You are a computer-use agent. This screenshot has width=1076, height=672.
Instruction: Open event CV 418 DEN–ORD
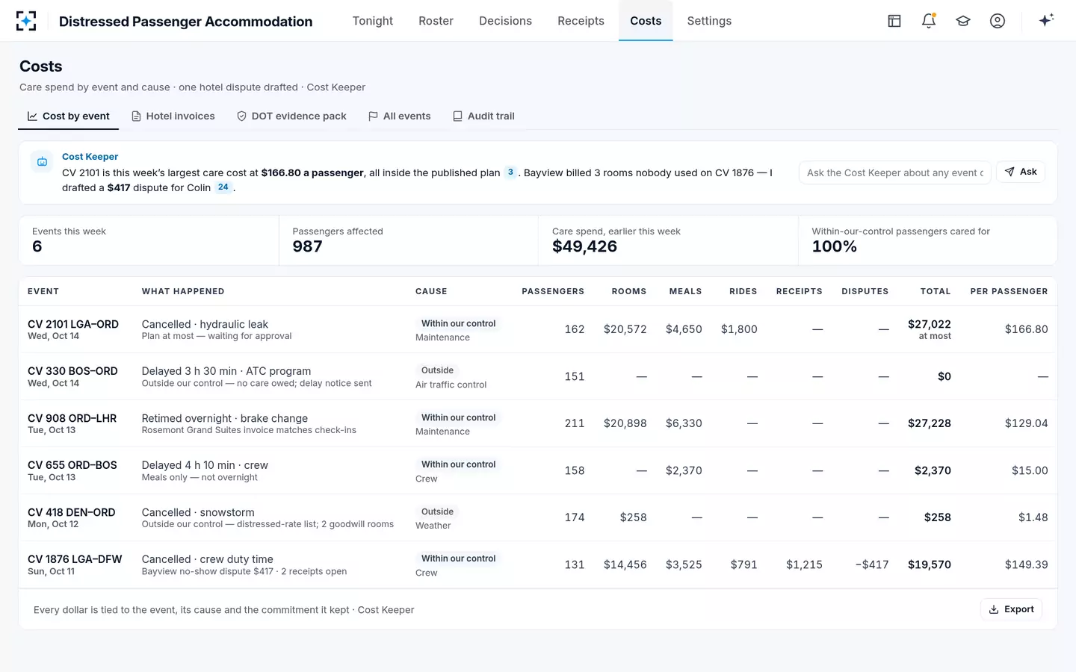72,512
